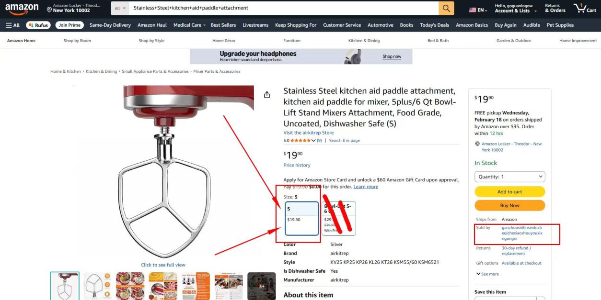Screen dimensions: 601x300
Task: Open the shopping cart icon
Action: 585,8
